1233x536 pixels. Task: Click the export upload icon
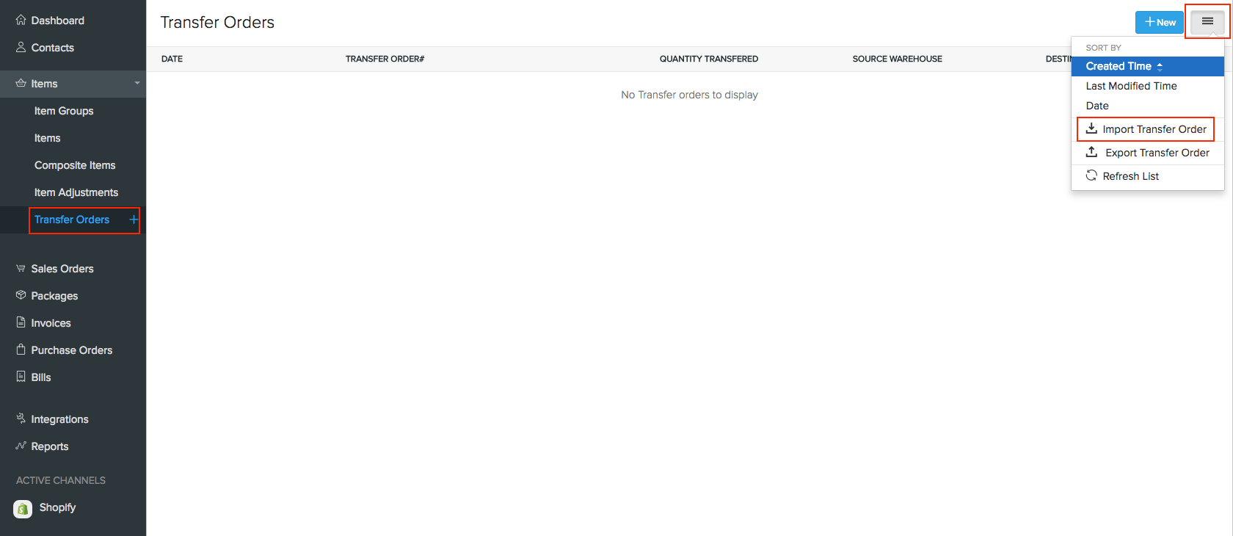[x=1091, y=152]
